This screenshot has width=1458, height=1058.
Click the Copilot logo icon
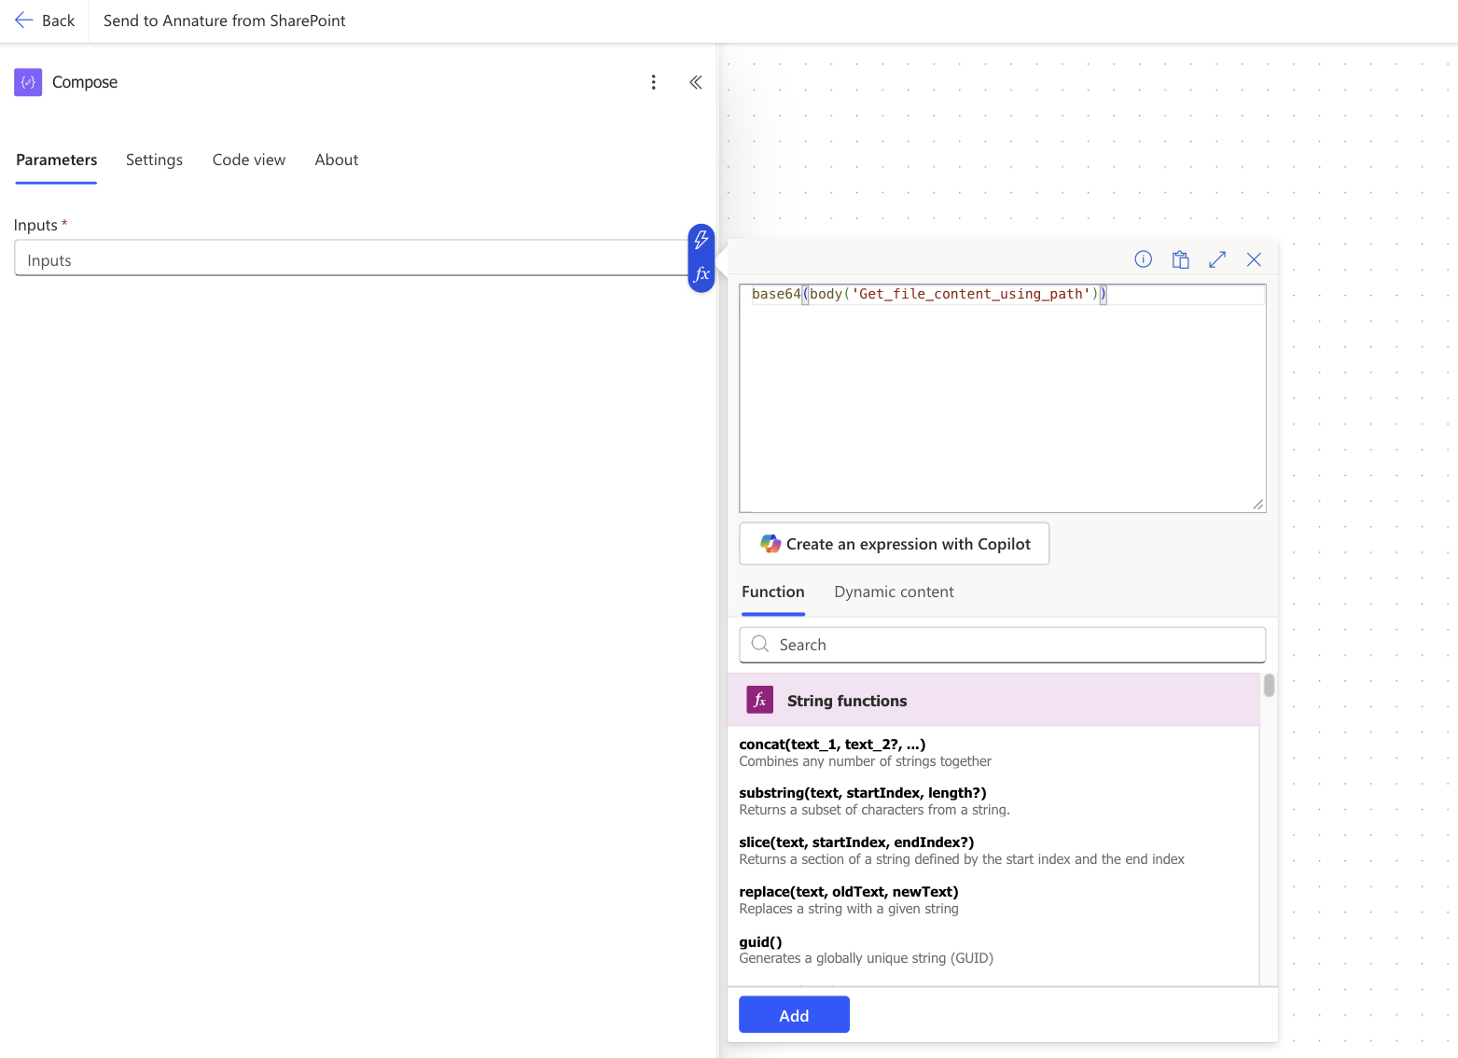(771, 543)
